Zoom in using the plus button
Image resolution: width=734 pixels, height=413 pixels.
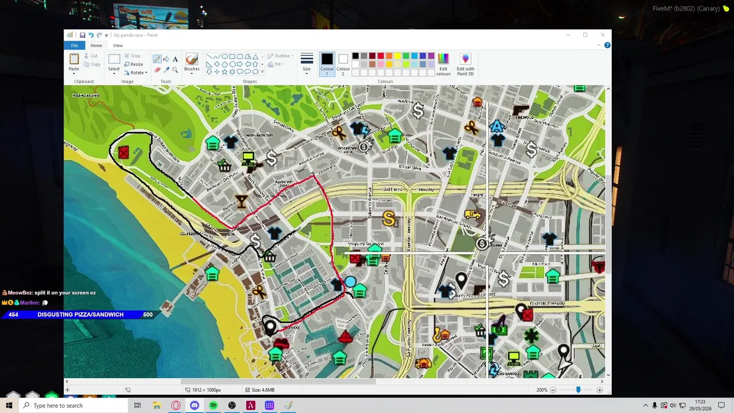[600, 390]
